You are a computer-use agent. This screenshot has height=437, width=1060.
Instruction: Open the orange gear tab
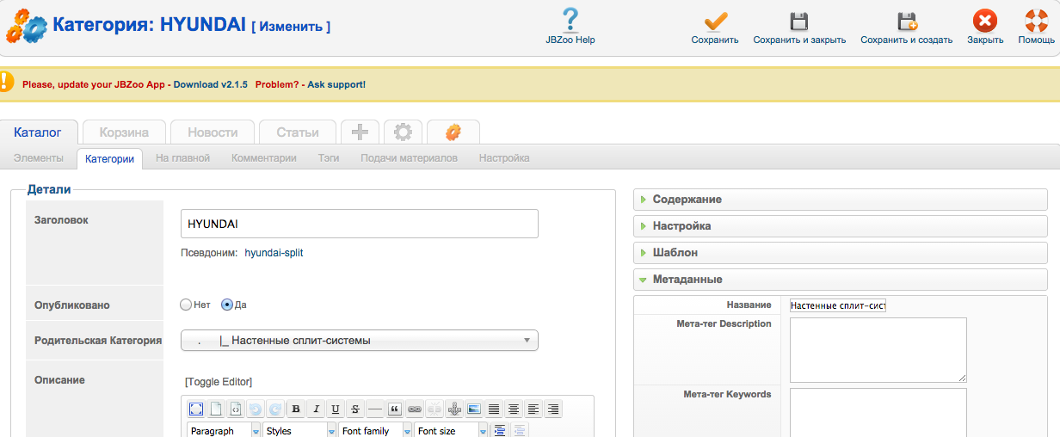453,132
